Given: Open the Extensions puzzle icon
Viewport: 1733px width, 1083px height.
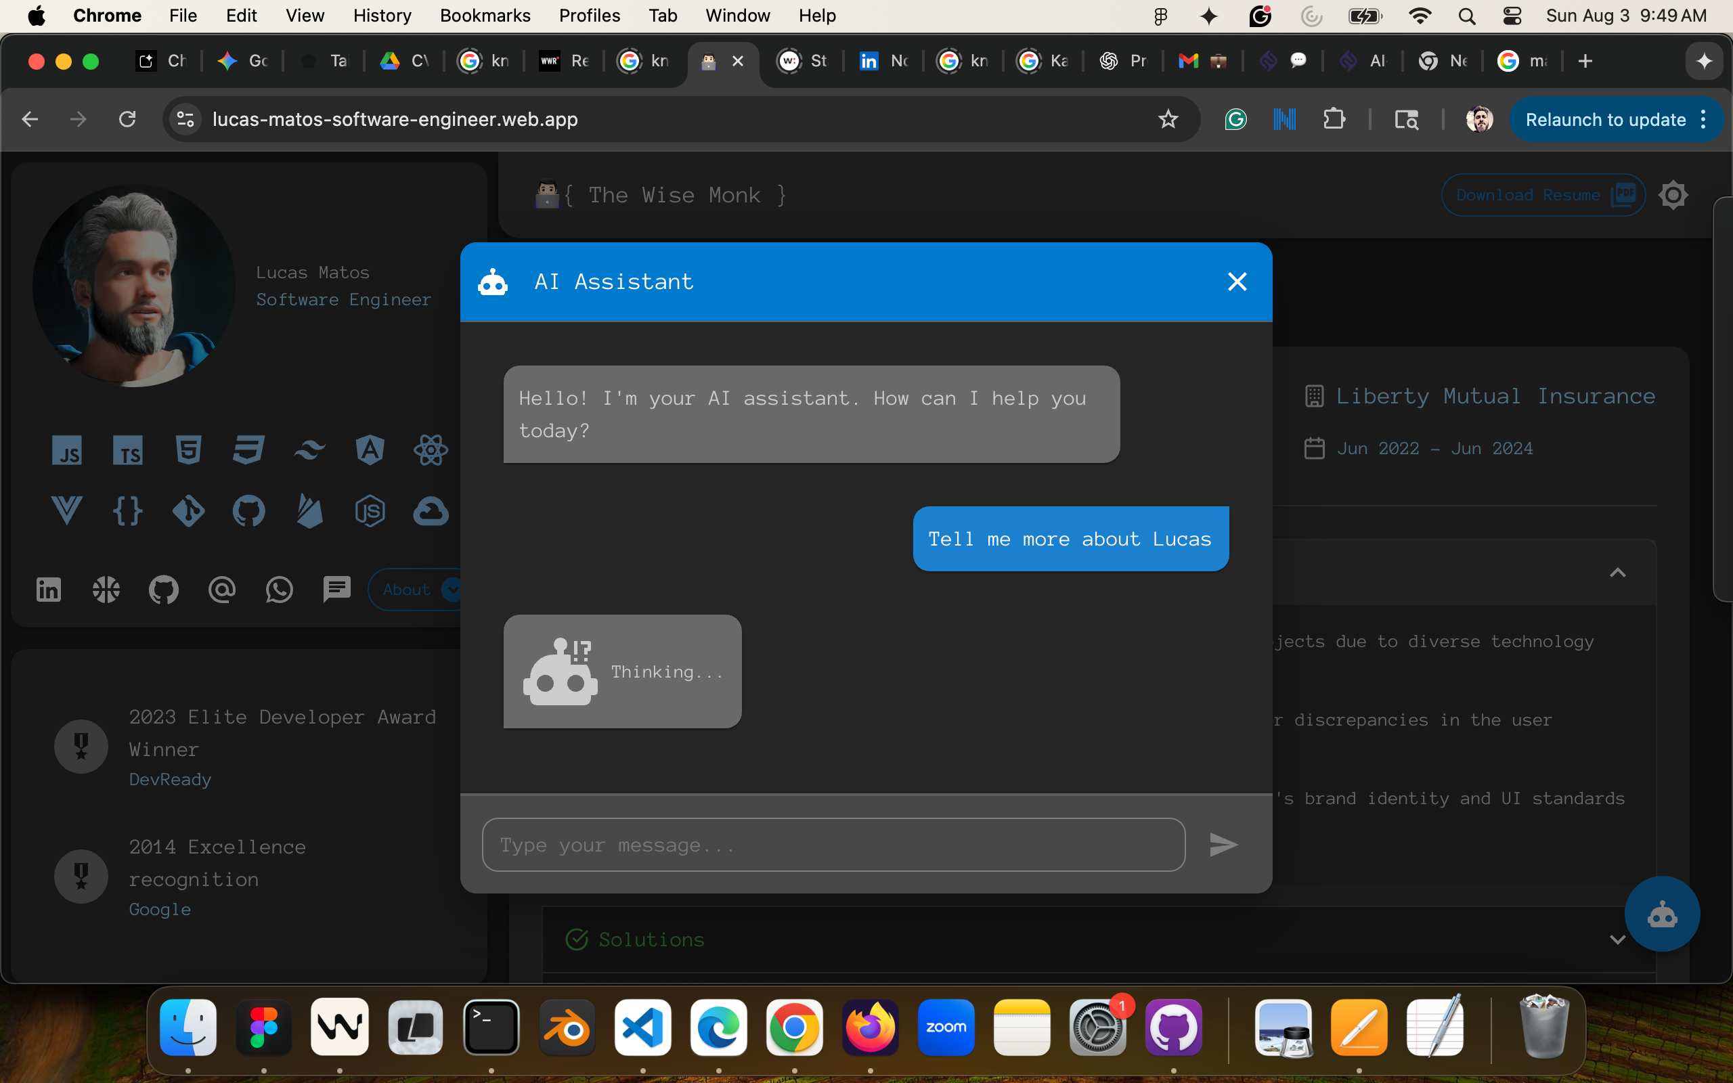Looking at the screenshot, I should [1334, 119].
